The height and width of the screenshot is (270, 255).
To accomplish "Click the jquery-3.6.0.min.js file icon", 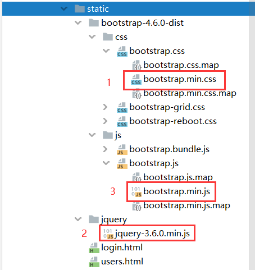I will point(108,234).
